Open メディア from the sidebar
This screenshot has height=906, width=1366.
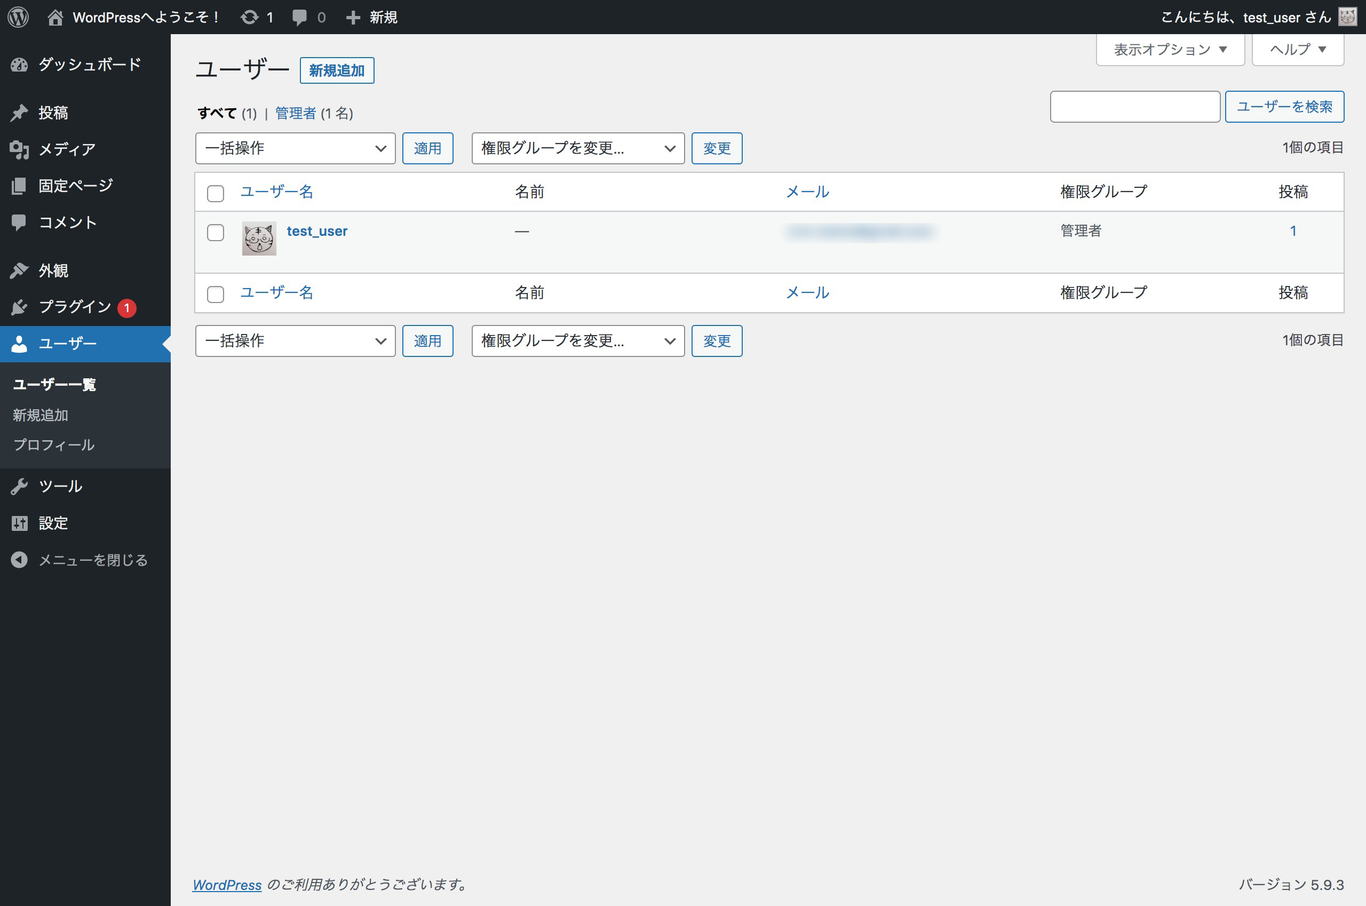(67, 149)
